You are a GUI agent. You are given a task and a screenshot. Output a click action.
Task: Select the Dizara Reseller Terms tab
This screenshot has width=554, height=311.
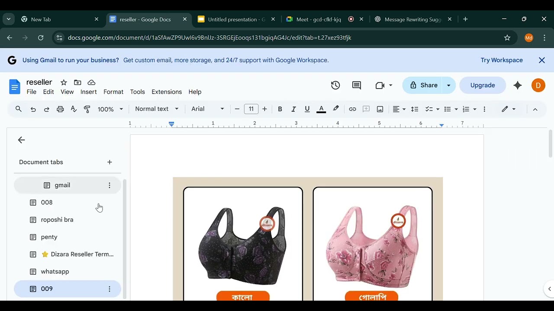pyautogui.click(x=68, y=254)
